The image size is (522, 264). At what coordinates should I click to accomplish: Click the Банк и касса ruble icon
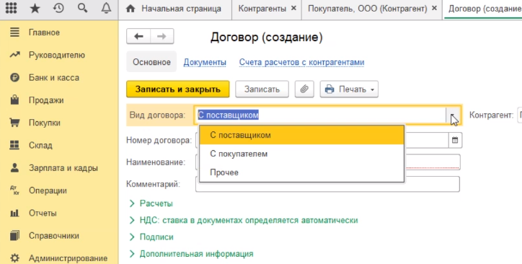(x=14, y=78)
